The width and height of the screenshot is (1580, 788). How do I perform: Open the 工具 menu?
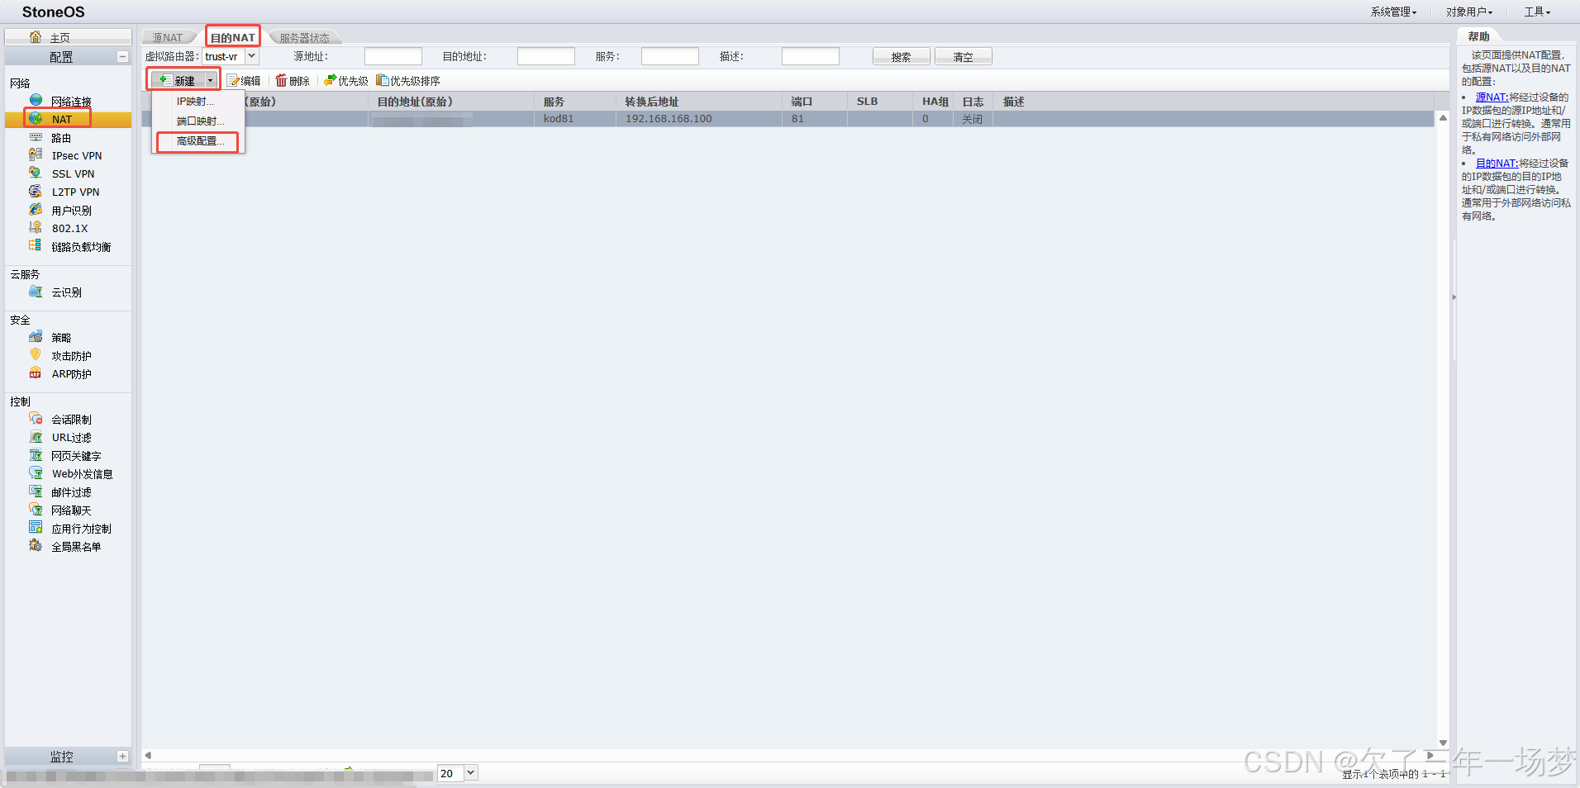1537,12
